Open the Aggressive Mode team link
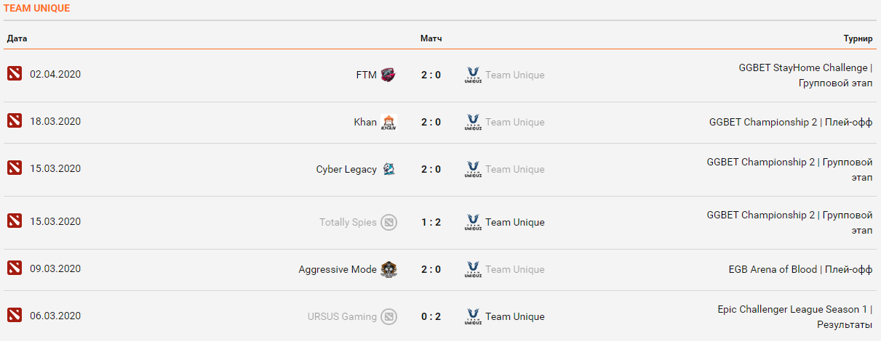 (x=338, y=269)
